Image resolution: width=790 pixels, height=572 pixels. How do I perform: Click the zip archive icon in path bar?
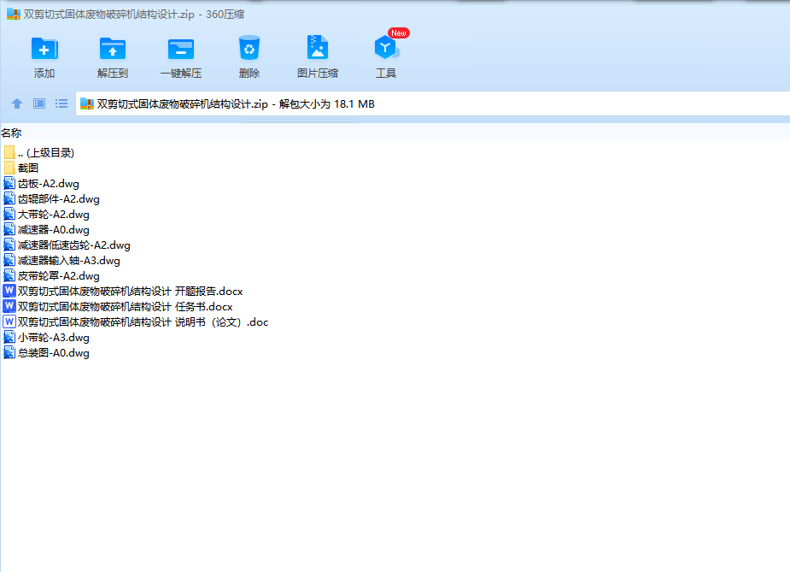coord(87,104)
